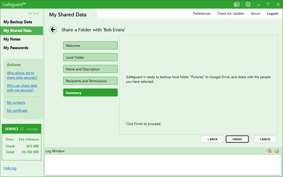Minimize the iSafeguard window
This screenshot has width=283, height=177.
258,4
